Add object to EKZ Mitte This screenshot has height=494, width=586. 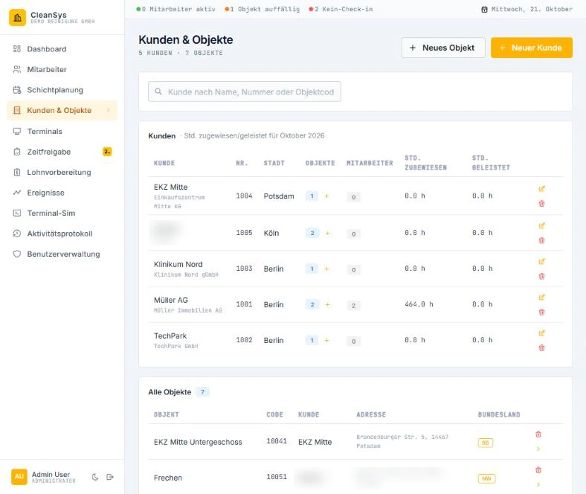click(326, 196)
